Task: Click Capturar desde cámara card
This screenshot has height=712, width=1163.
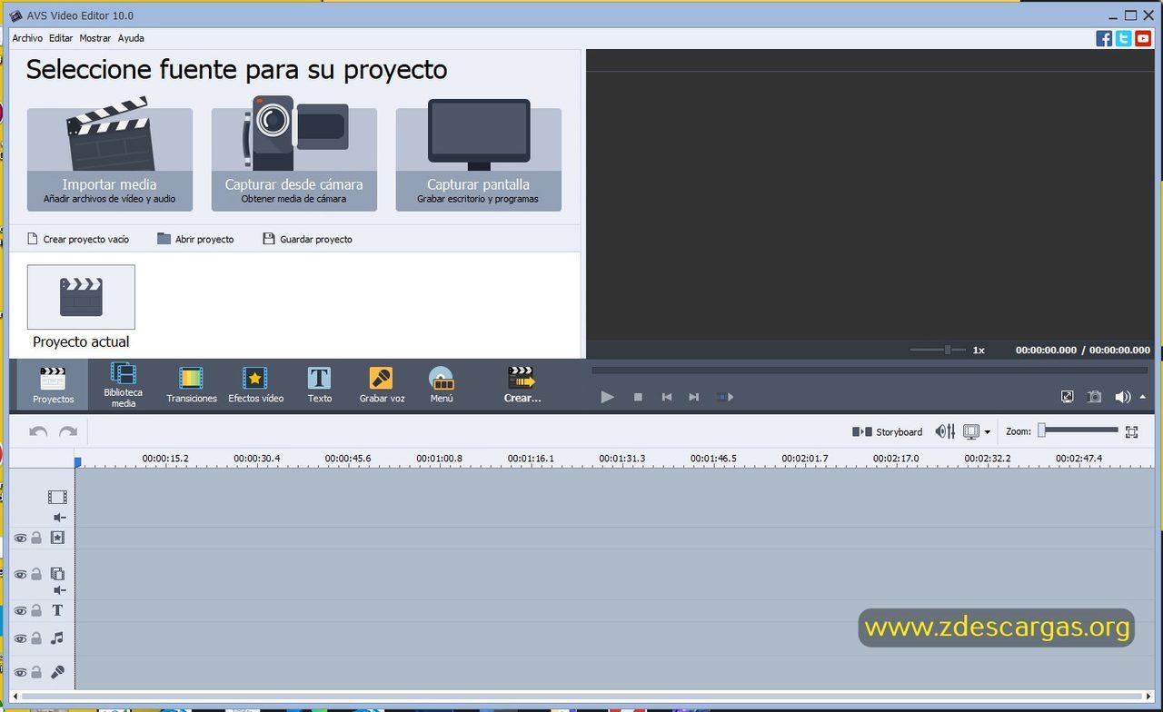Action: (293, 159)
